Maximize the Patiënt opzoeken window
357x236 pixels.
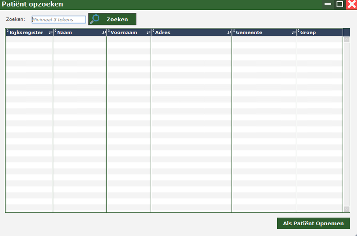click(x=340, y=4)
